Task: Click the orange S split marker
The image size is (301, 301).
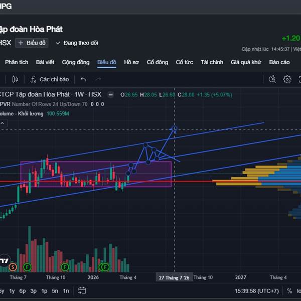Action: (13, 267)
